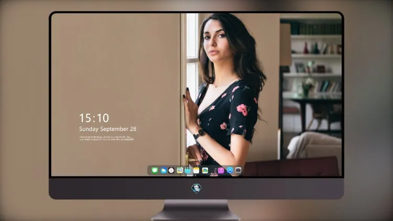
Task: Open the Clock app in dock
Action: coord(171,170)
